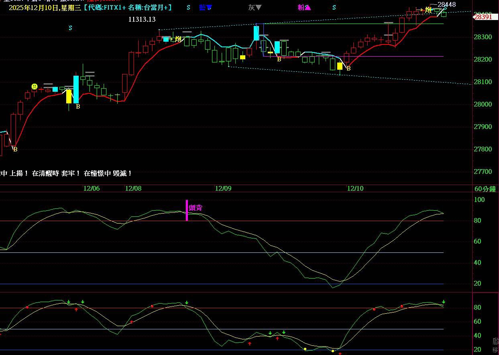Screen dimensions: 499x355
Task: Click the cyan S marker below the date header
Action: [x=70, y=28]
